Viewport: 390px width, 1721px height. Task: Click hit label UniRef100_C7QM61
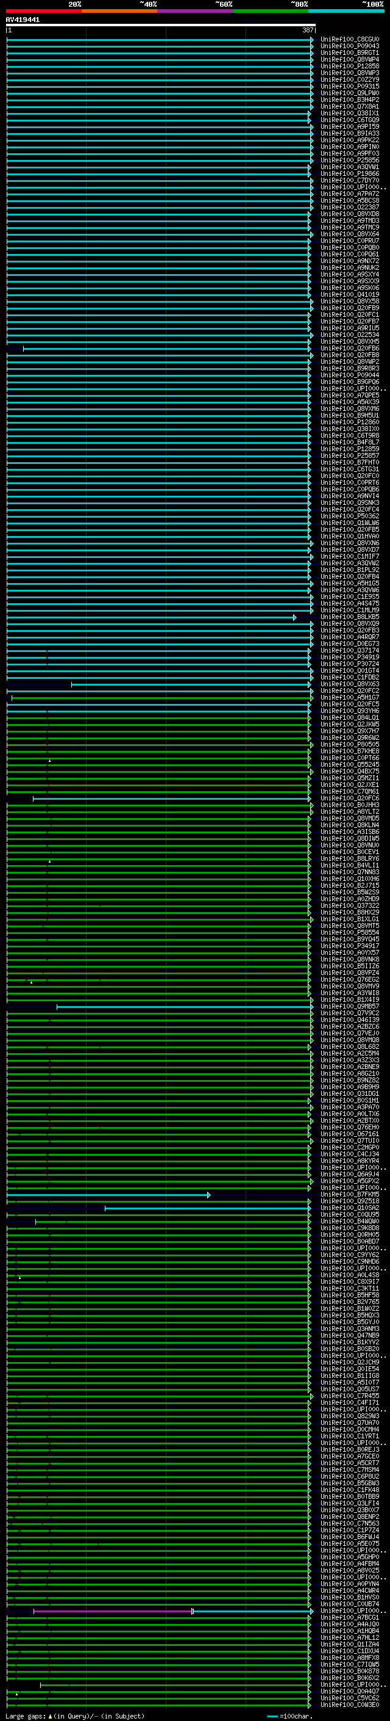point(349,791)
